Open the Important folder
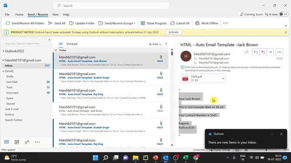This screenshot has width=291, height=163. coord(12,93)
